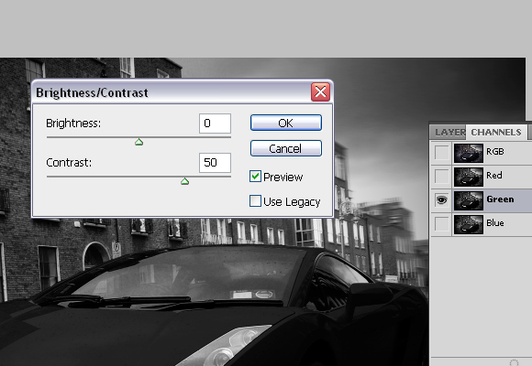
Task: Show the Red channel visibility box
Action: click(441, 177)
